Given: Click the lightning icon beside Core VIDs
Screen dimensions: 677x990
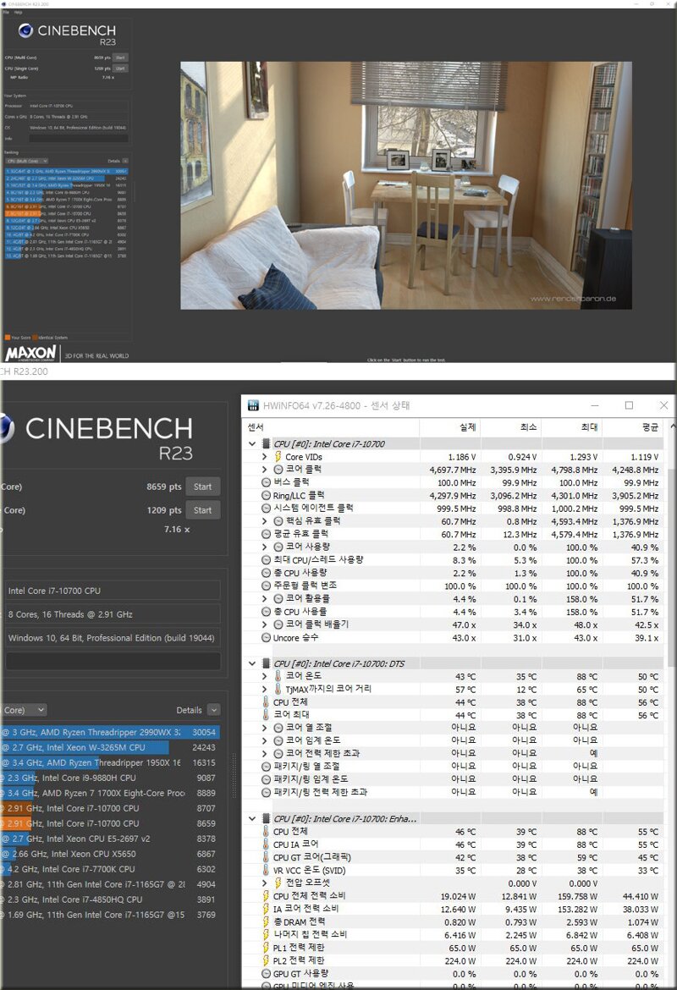Looking at the screenshot, I should [x=278, y=456].
